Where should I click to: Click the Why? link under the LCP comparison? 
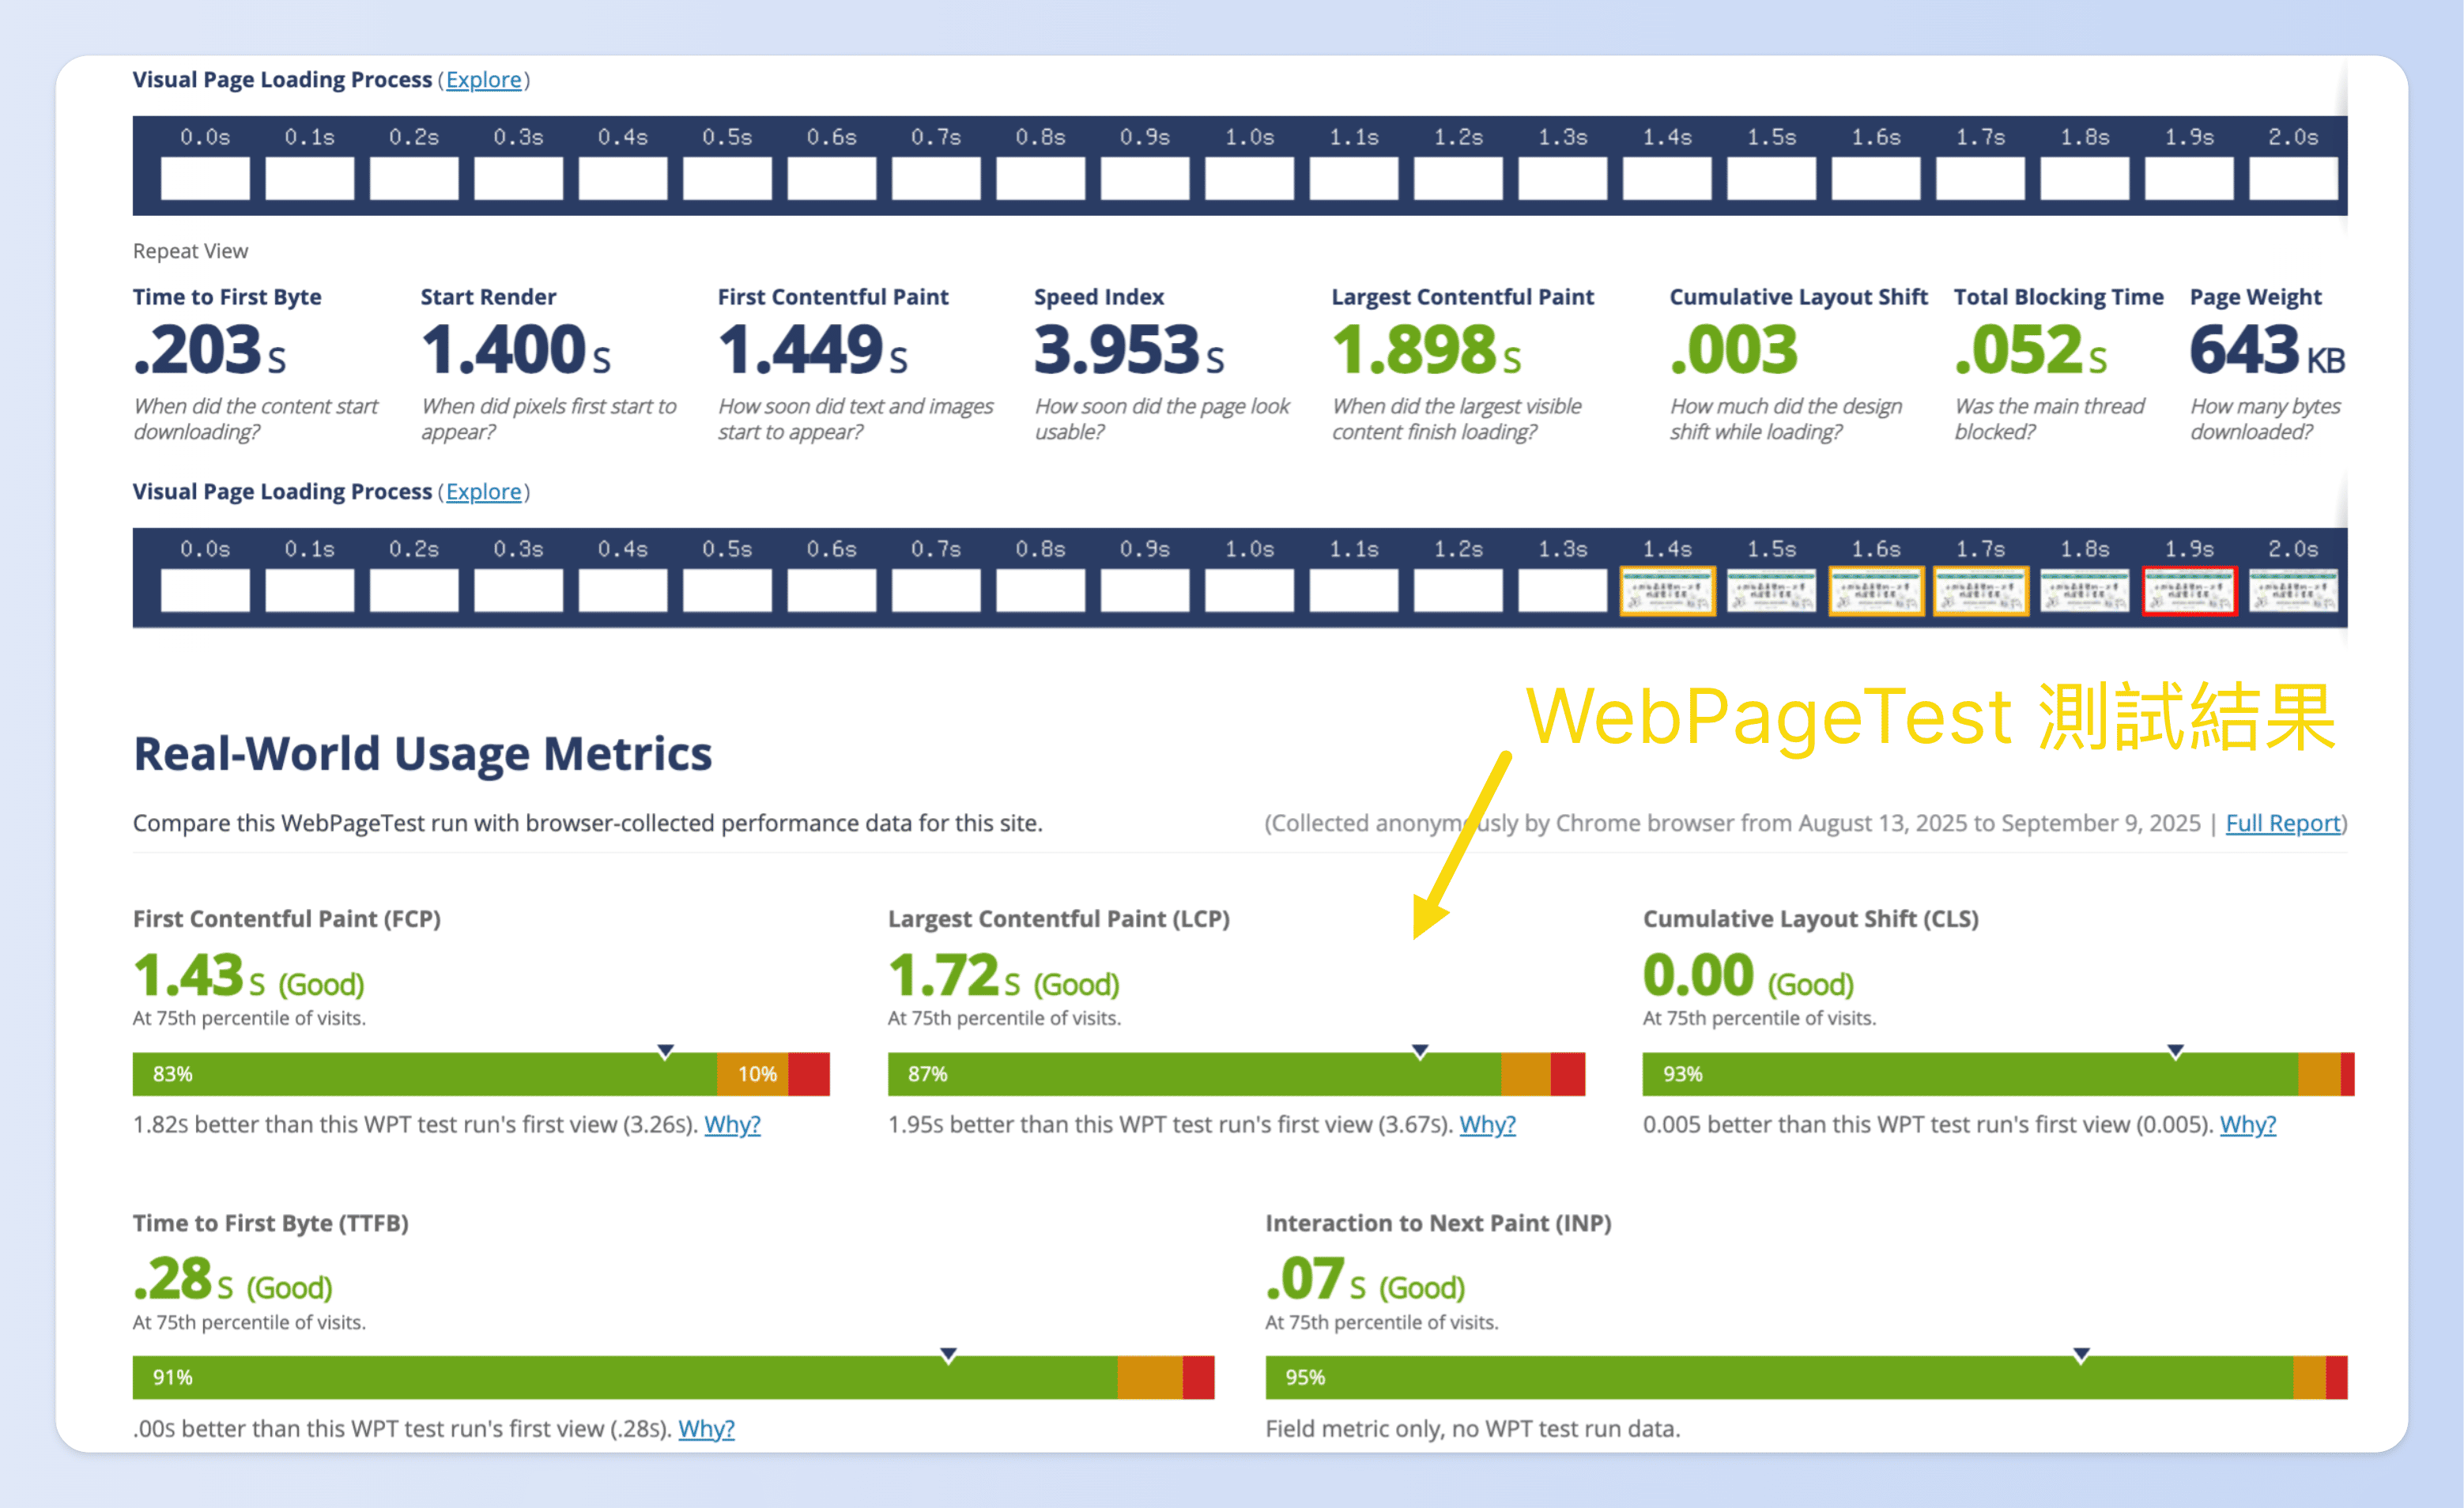pyautogui.click(x=1487, y=1124)
